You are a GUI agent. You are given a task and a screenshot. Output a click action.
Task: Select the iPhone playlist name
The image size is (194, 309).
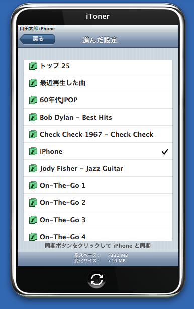(51, 151)
